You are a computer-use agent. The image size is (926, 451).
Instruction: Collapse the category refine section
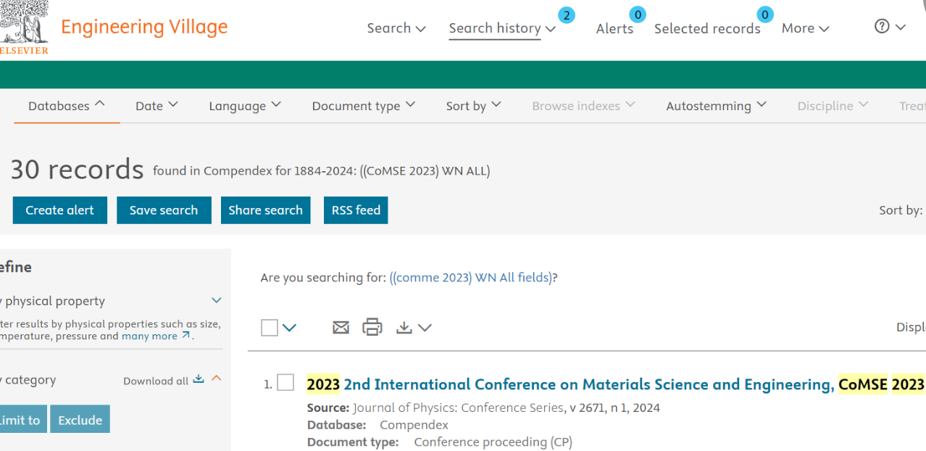pyautogui.click(x=216, y=378)
